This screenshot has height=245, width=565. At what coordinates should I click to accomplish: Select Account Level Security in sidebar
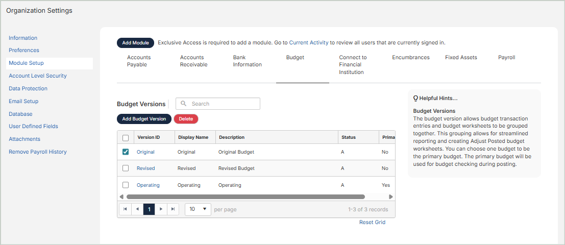click(x=38, y=76)
